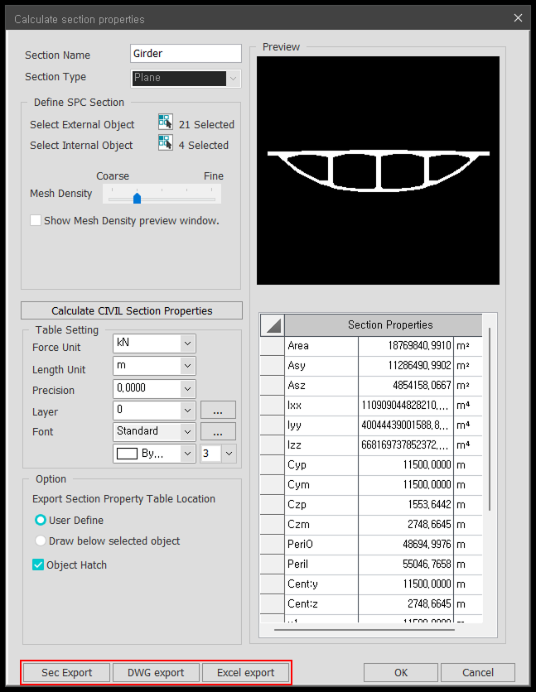Click the Section Properties column header
The width and height of the screenshot is (536, 692).
click(384, 325)
